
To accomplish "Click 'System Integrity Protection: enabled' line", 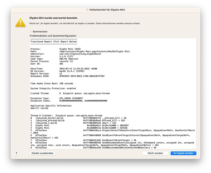I will coord(53,88).
